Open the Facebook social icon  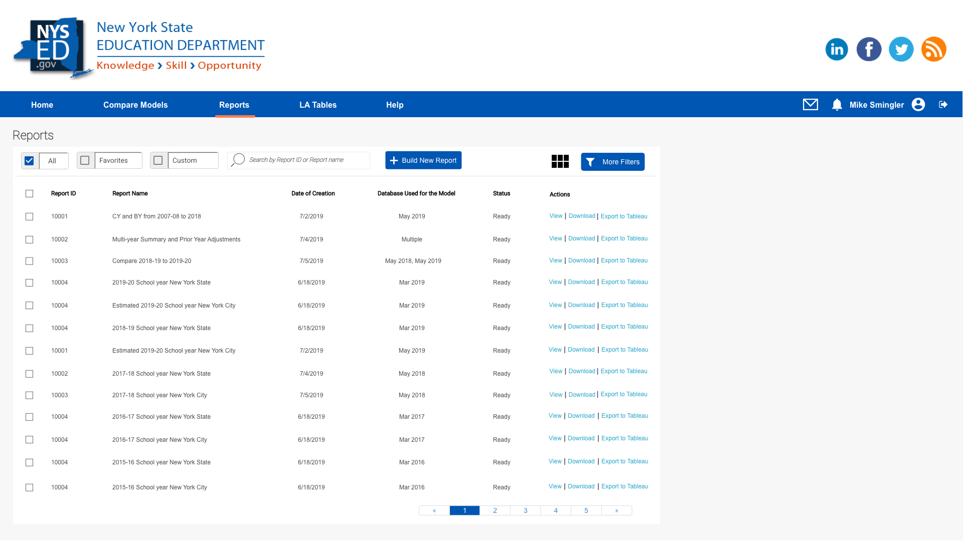869,49
